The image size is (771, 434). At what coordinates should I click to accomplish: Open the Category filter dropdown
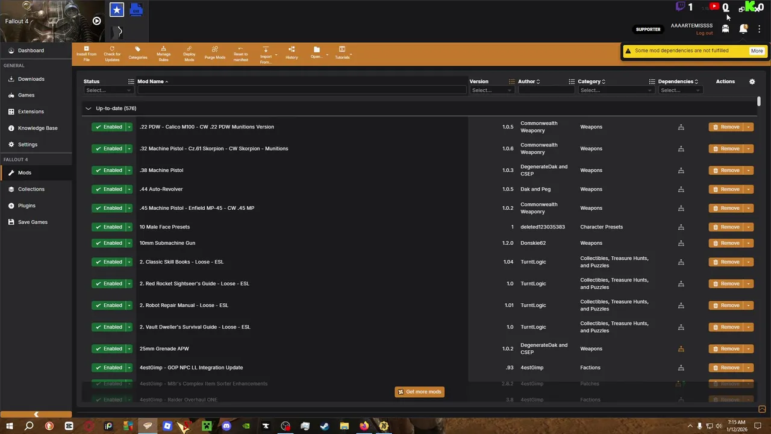[616, 90]
